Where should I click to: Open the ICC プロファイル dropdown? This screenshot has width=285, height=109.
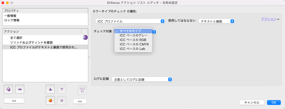click(x=130, y=21)
